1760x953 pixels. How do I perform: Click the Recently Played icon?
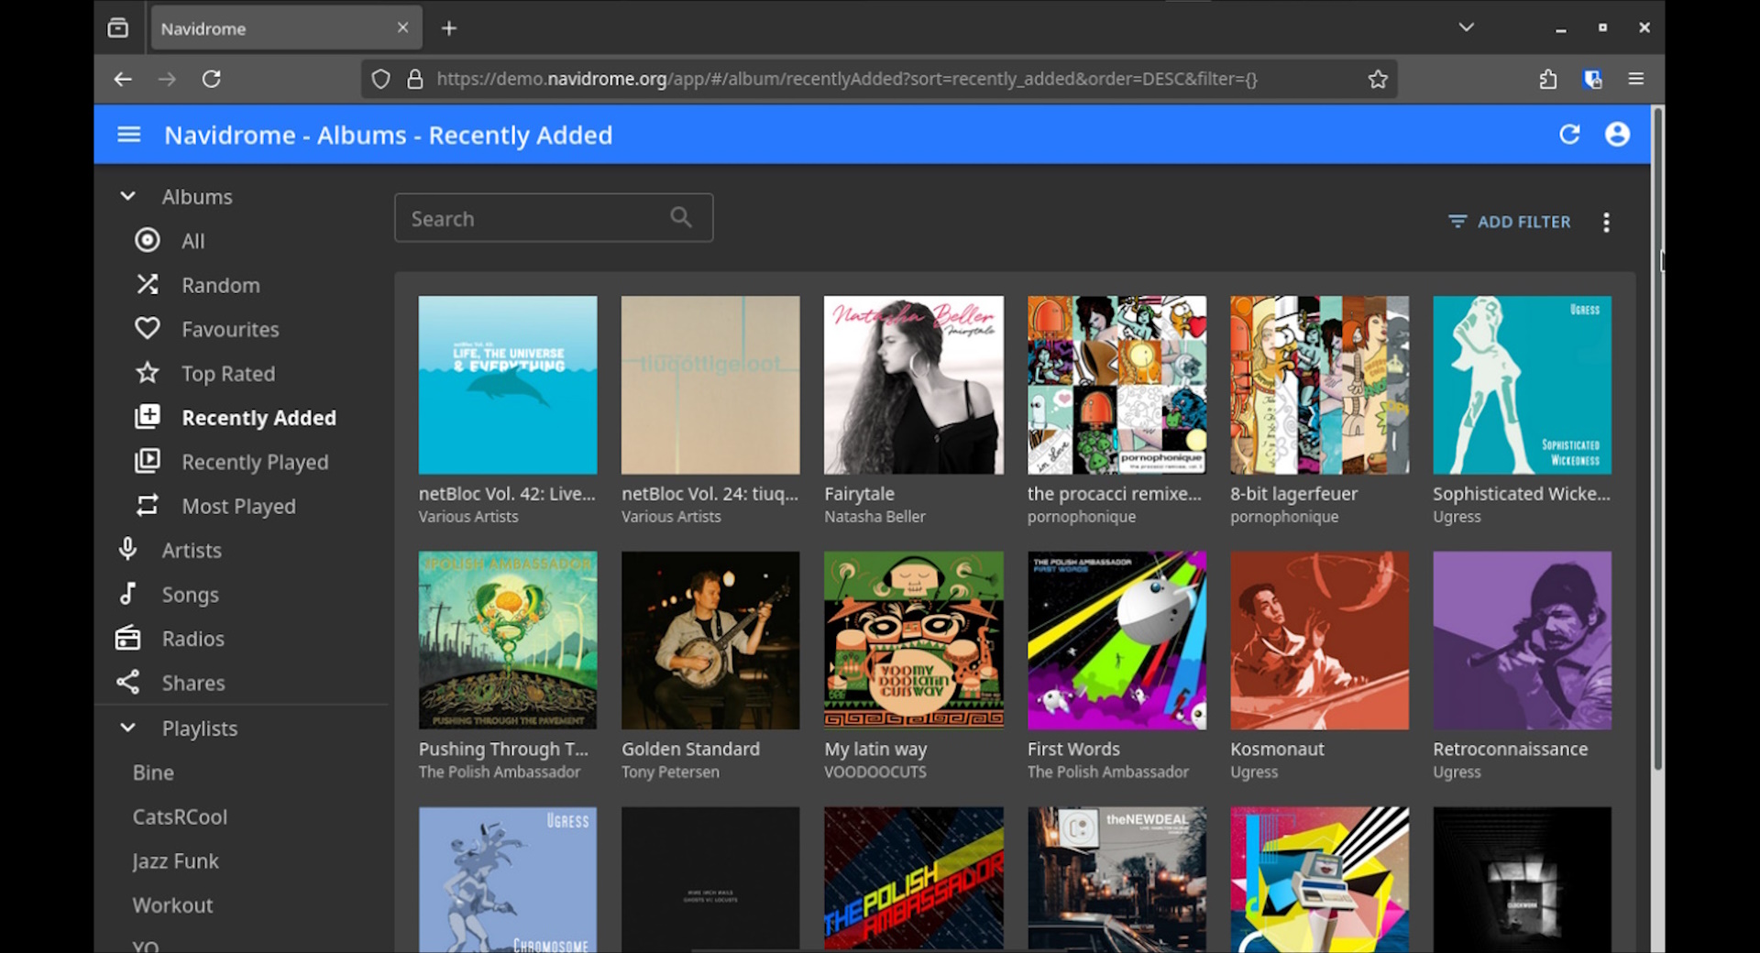click(x=148, y=462)
